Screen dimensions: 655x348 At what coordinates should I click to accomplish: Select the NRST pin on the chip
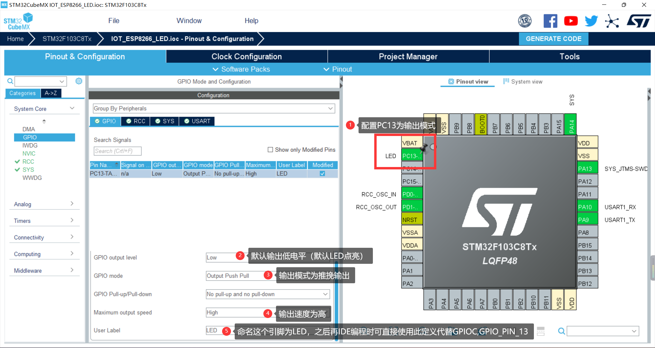pos(412,220)
